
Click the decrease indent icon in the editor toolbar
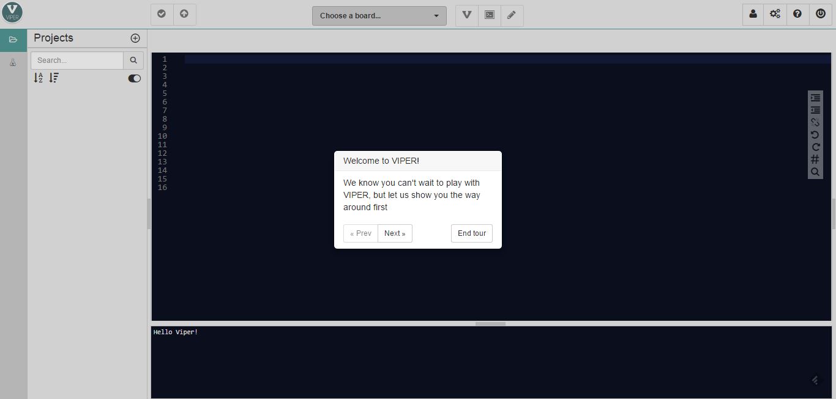pos(815,110)
